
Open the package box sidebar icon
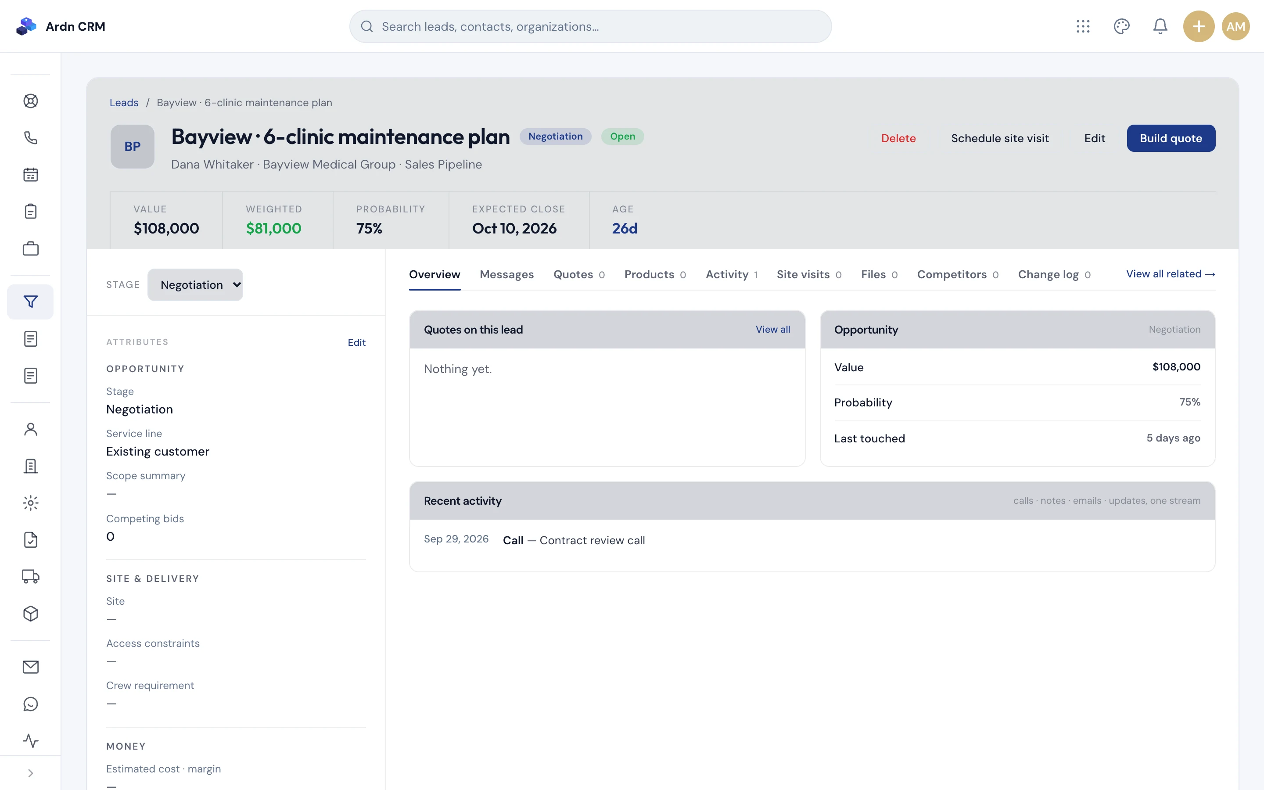[x=31, y=614]
